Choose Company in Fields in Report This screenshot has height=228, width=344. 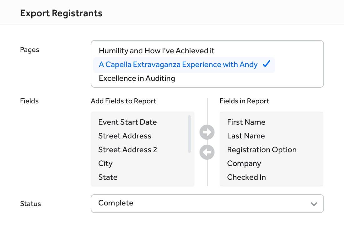tap(244, 163)
